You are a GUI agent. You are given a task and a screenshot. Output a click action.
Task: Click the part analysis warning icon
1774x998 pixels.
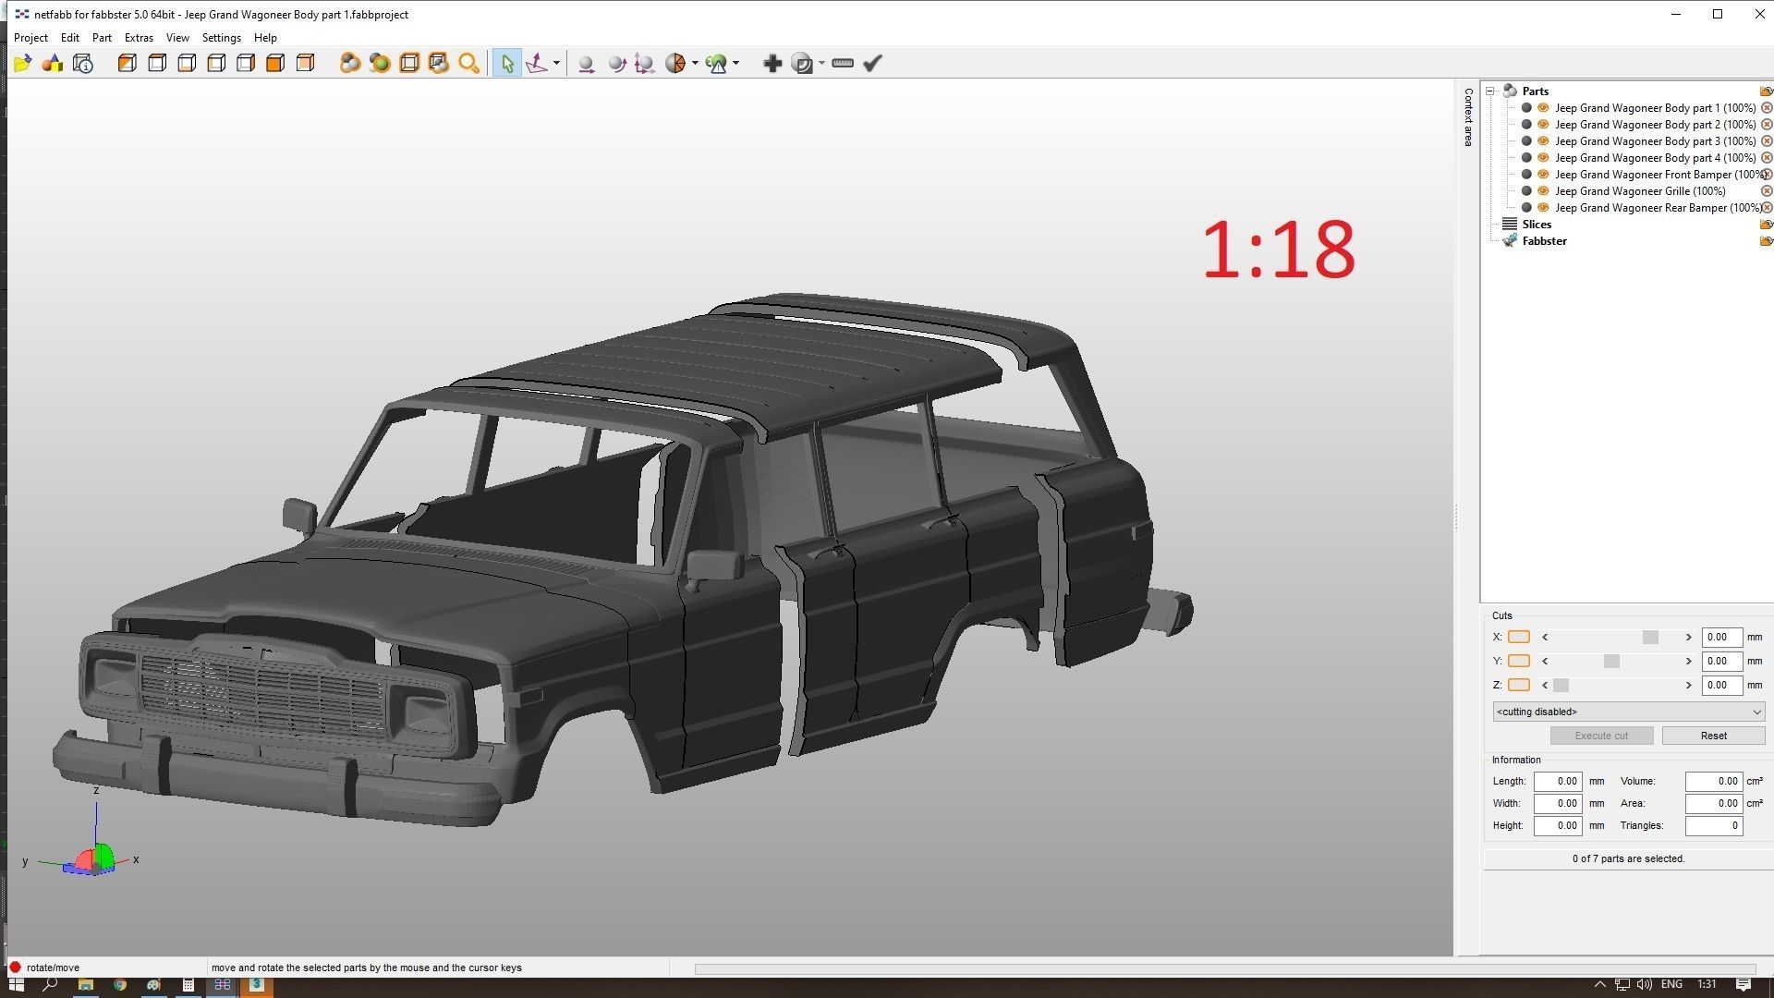(716, 63)
